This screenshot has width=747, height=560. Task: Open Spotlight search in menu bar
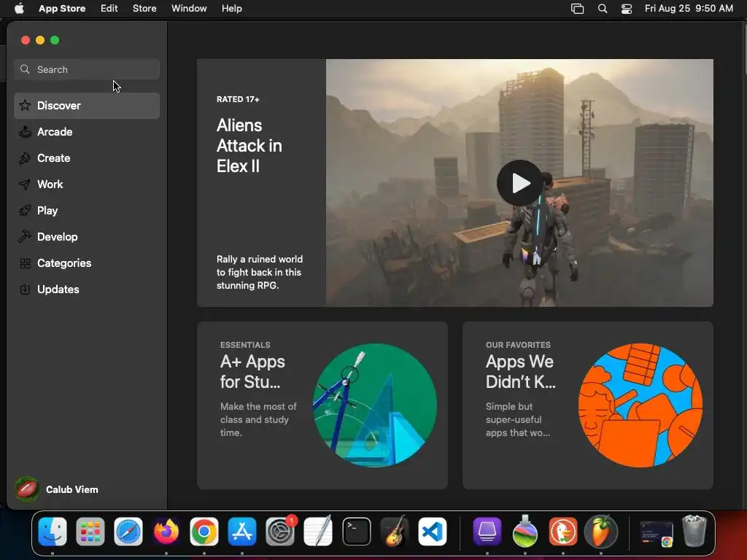click(x=602, y=9)
